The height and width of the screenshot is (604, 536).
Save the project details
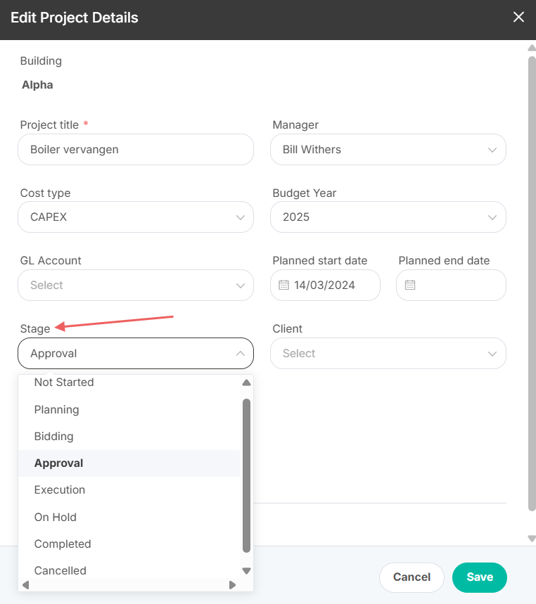coord(479,577)
